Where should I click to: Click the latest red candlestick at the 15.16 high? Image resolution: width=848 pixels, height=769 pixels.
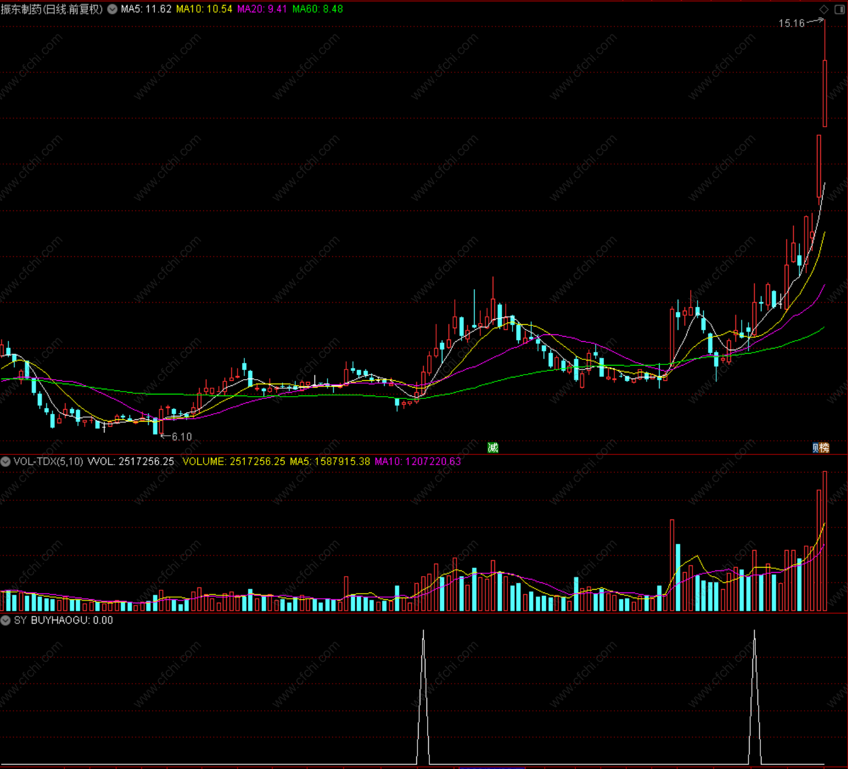click(x=825, y=93)
